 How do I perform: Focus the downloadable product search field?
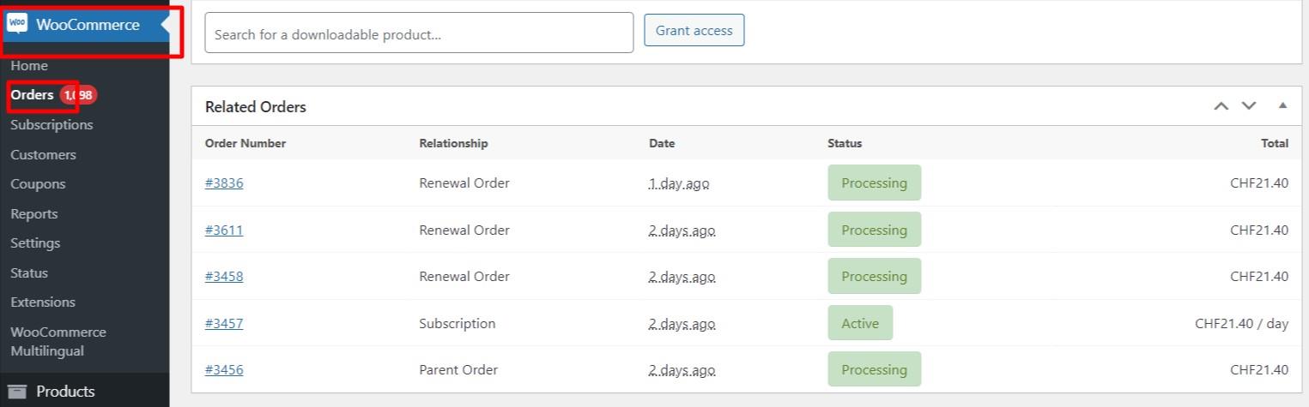pos(419,33)
